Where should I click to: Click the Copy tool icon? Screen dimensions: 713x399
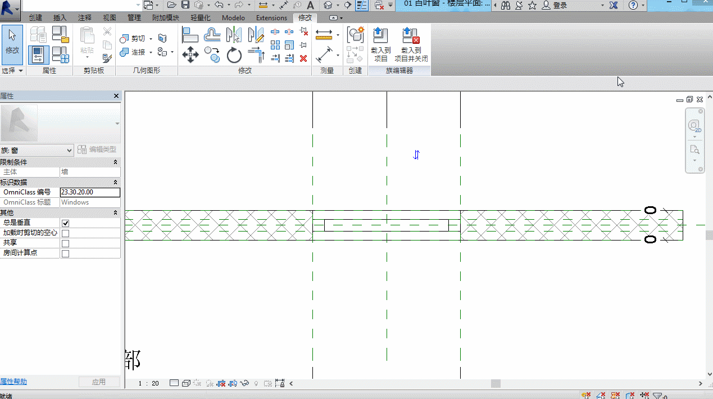212,55
